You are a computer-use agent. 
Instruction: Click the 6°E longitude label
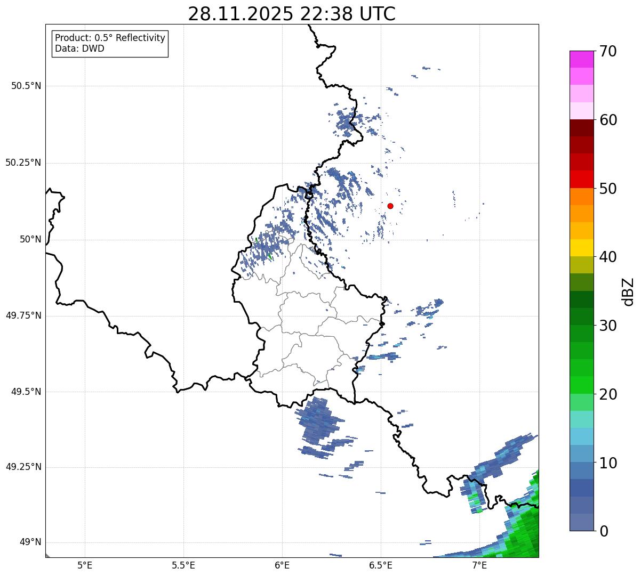[x=282, y=565]
